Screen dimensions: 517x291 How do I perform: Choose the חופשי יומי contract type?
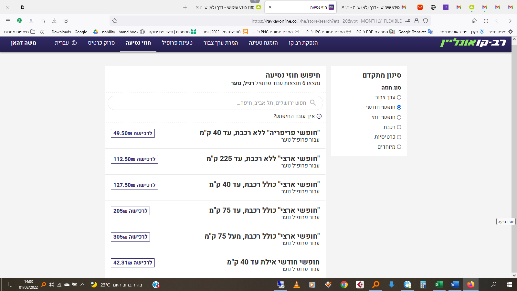[399, 117]
